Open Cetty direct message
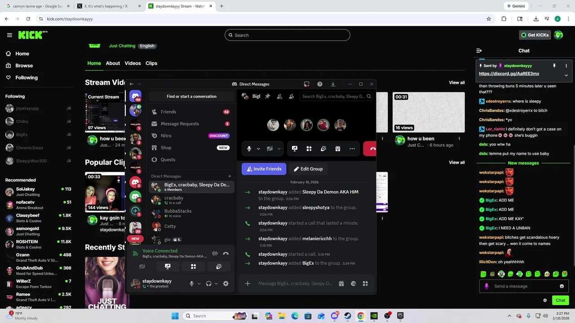The width and height of the screenshot is (575, 323). pos(191,227)
